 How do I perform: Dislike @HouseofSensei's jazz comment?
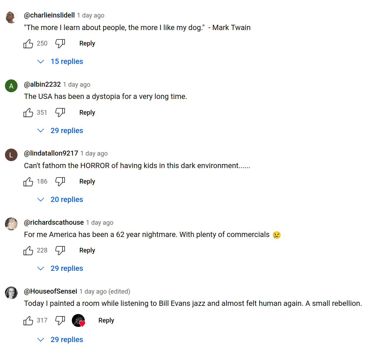pos(60,320)
